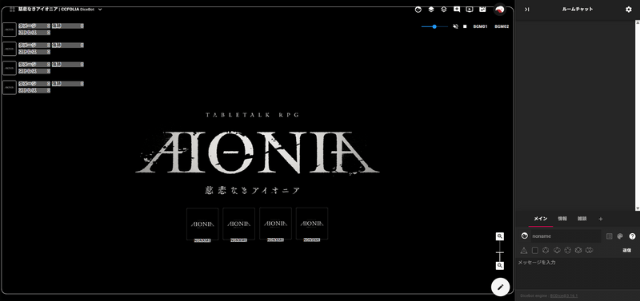Open the user avatar account menu
Image resolution: width=640 pixels, height=301 pixels.
point(499,10)
